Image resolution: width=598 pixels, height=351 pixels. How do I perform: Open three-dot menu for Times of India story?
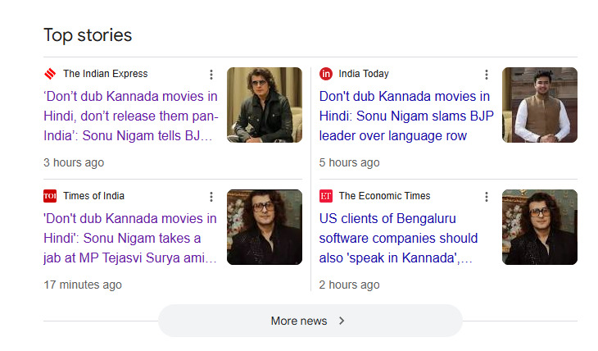click(x=211, y=197)
